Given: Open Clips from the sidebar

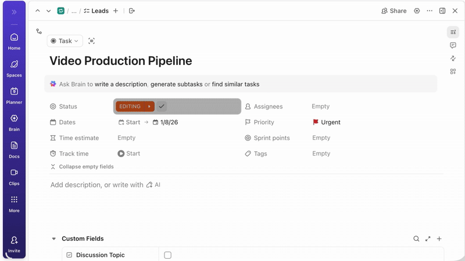Looking at the screenshot, I should 14,176.
